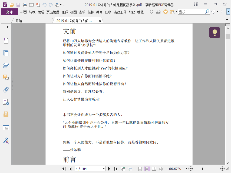Screen dimensions: 231x173
Task: Open the Bookmarks panel icon
Action: pyautogui.click(x=6, y=41)
